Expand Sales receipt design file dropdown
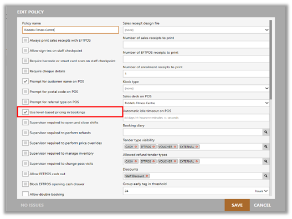This screenshot has height=219, width=292. tap(196, 30)
